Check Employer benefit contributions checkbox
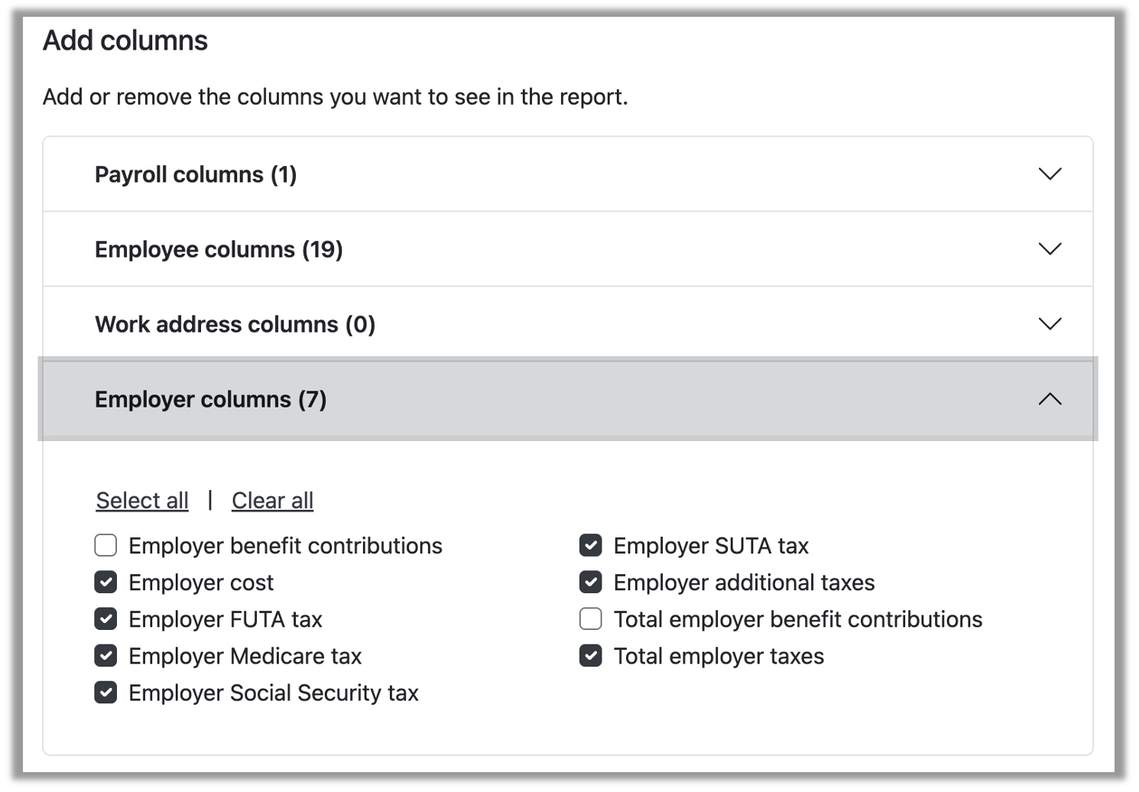 (x=105, y=546)
